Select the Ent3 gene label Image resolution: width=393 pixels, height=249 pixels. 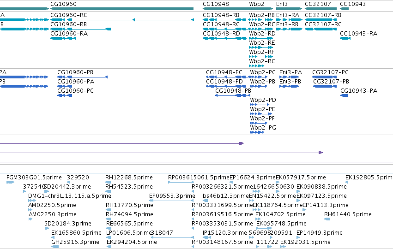(282, 4)
